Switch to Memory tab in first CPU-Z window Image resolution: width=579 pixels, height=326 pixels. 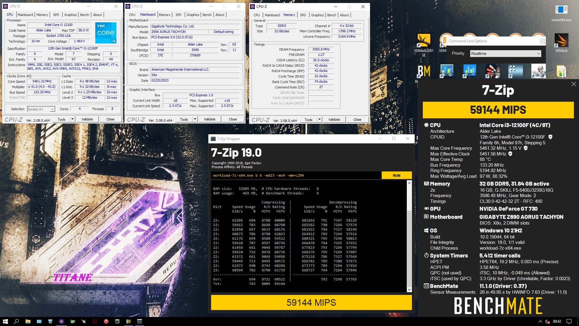[x=42, y=15]
